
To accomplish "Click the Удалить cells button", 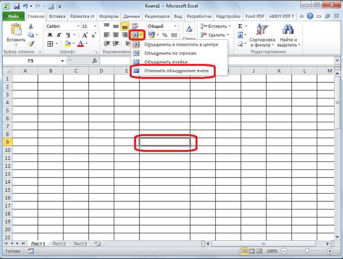I will click(x=214, y=35).
